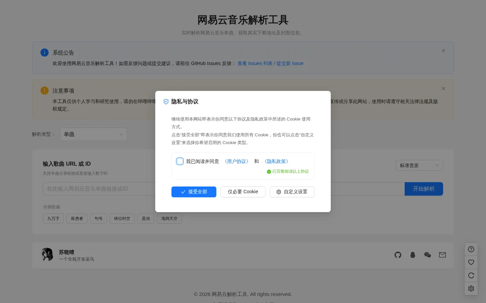
Task: Click the orange warning icon of 注意事项
Action: 45,91
